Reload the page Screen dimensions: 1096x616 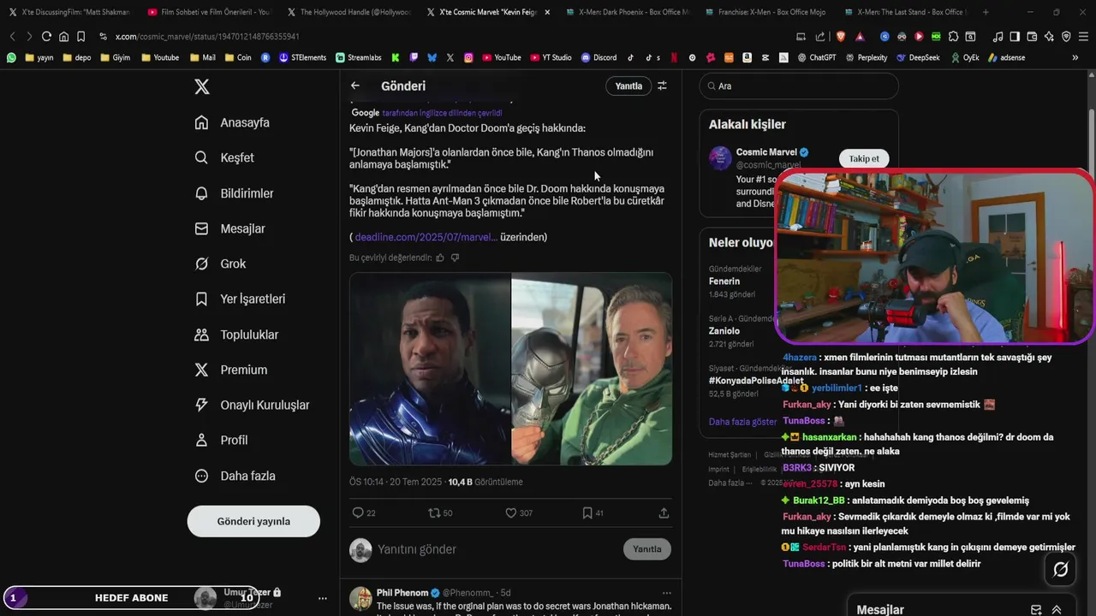46,36
